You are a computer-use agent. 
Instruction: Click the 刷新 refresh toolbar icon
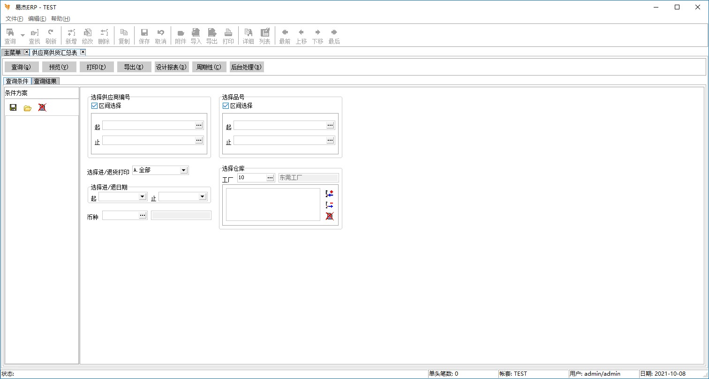51,35
